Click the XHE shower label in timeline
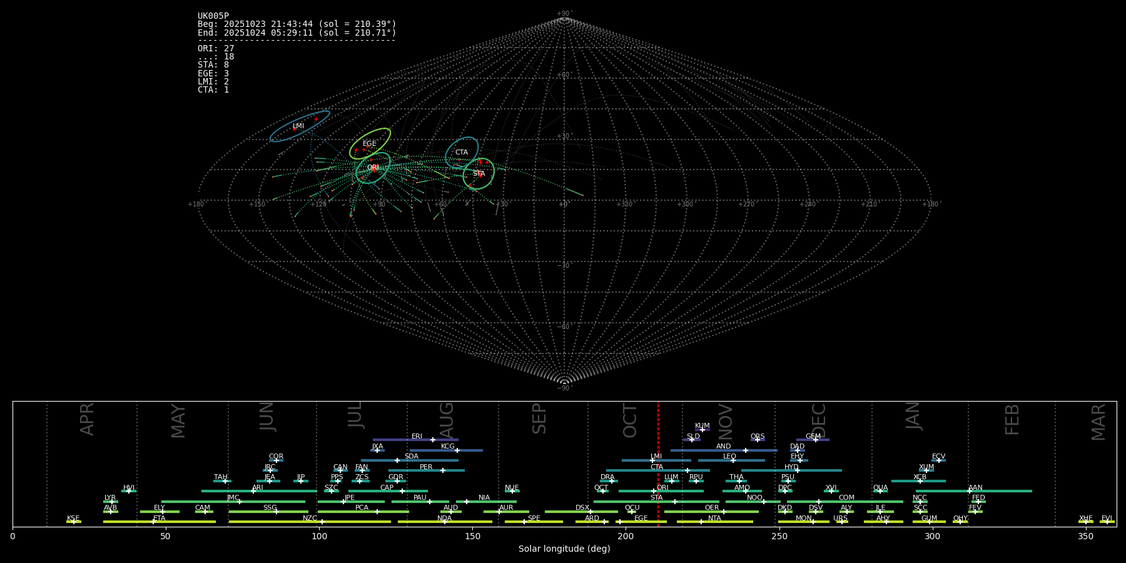This screenshot has width=1126, height=563. pos(1086,519)
